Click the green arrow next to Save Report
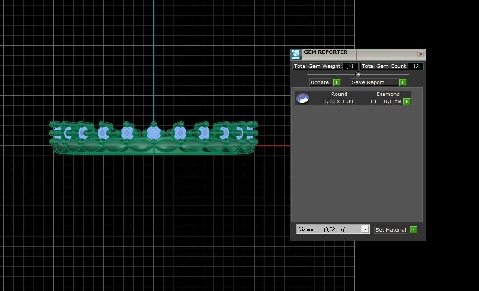 point(403,82)
